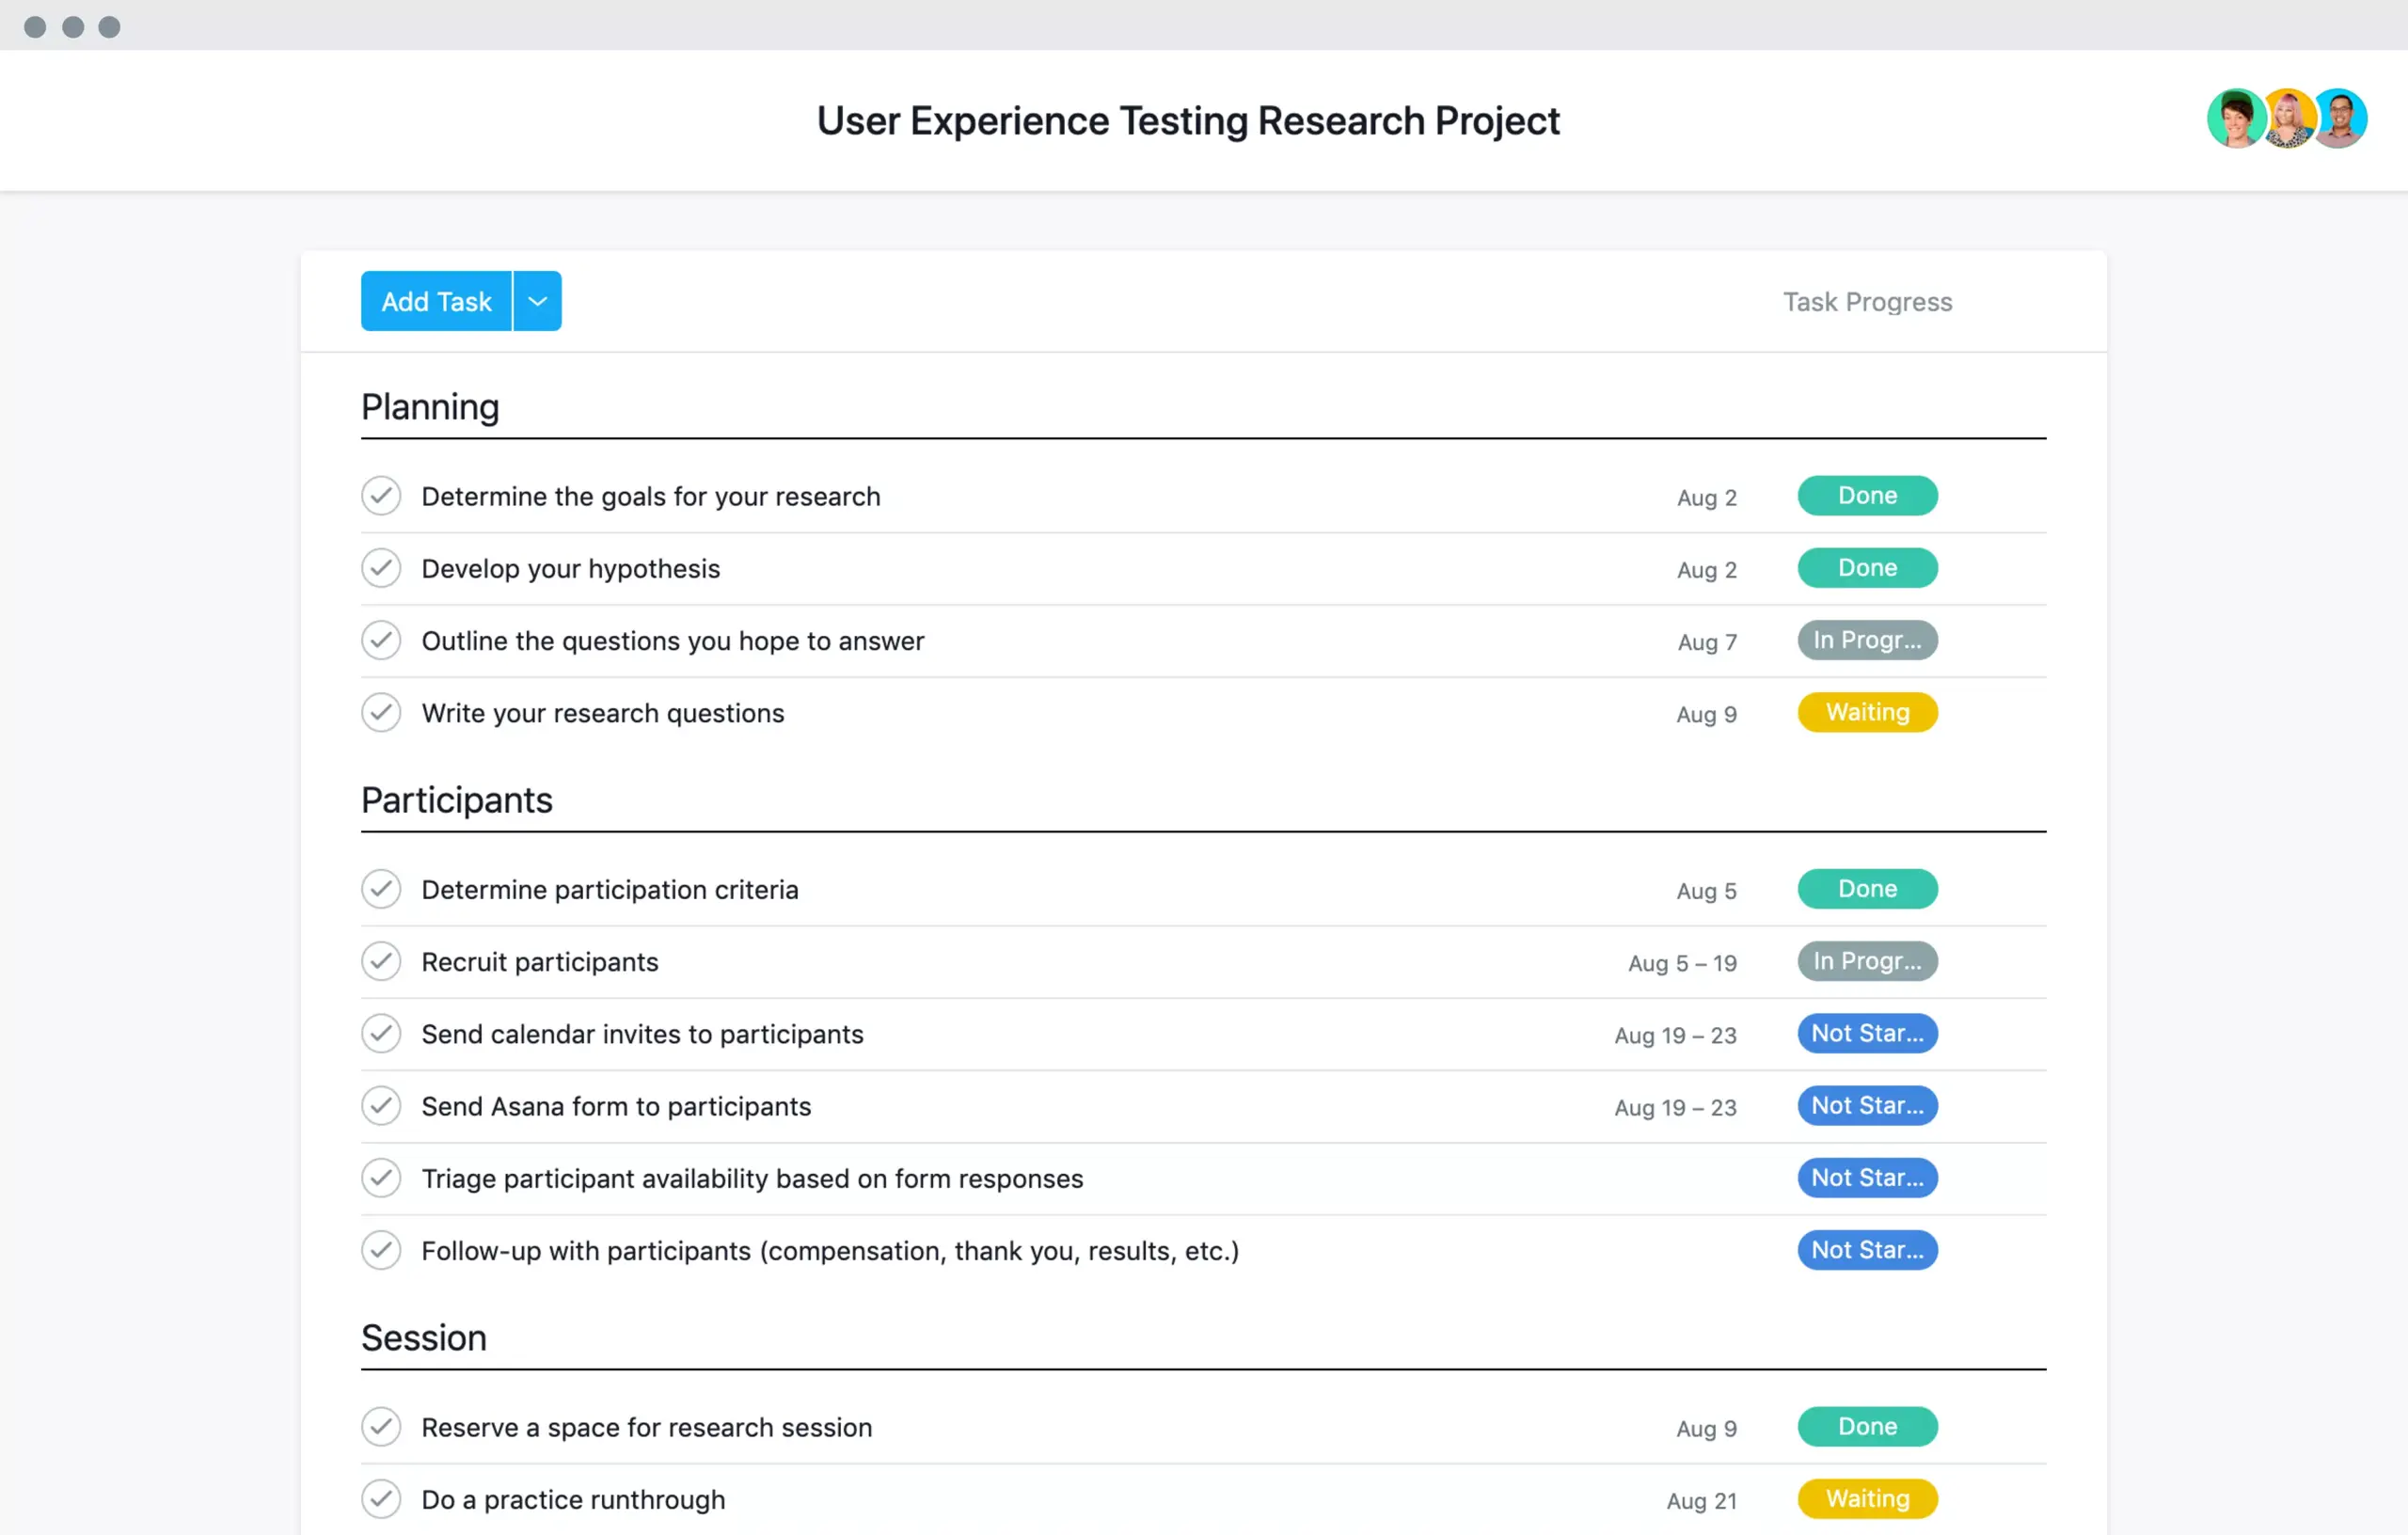This screenshot has height=1535, width=2408.
Task: Select the Planning section header
Action: coord(426,405)
